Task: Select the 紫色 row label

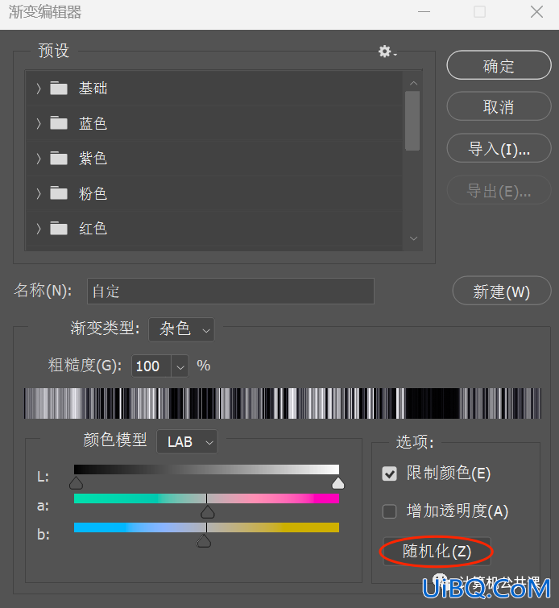Action: point(93,158)
